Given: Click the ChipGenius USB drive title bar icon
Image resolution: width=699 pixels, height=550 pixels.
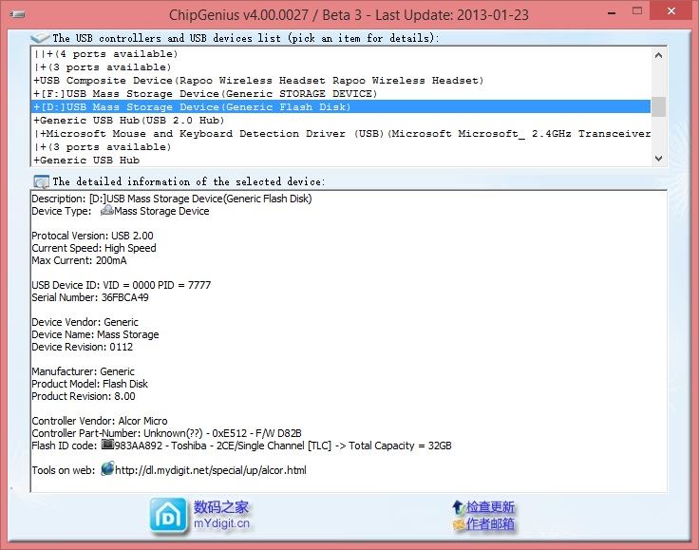Looking at the screenshot, I should coord(18,14).
